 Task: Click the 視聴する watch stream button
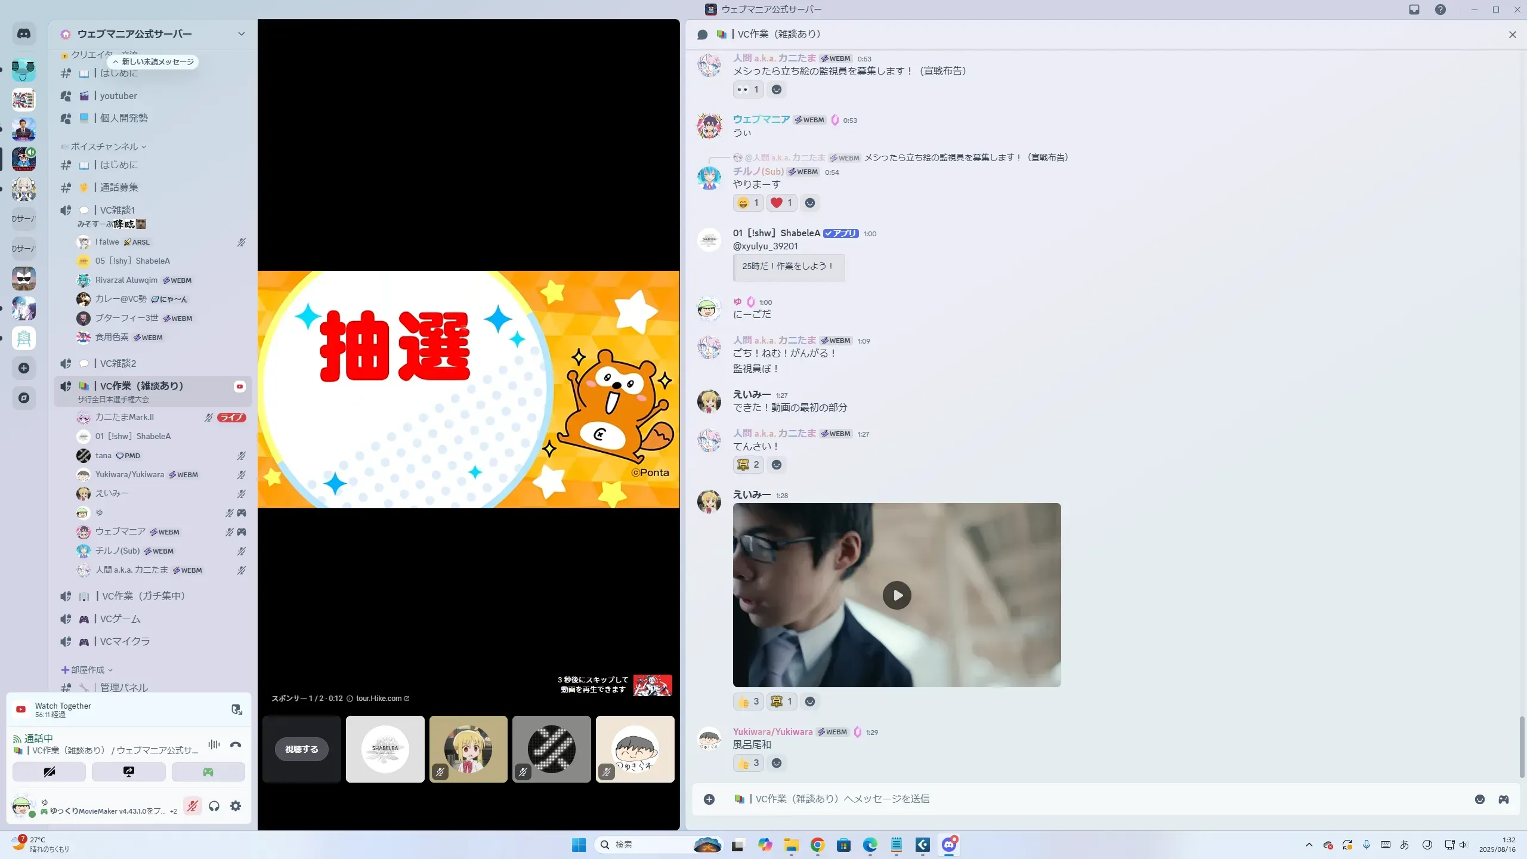click(x=301, y=749)
